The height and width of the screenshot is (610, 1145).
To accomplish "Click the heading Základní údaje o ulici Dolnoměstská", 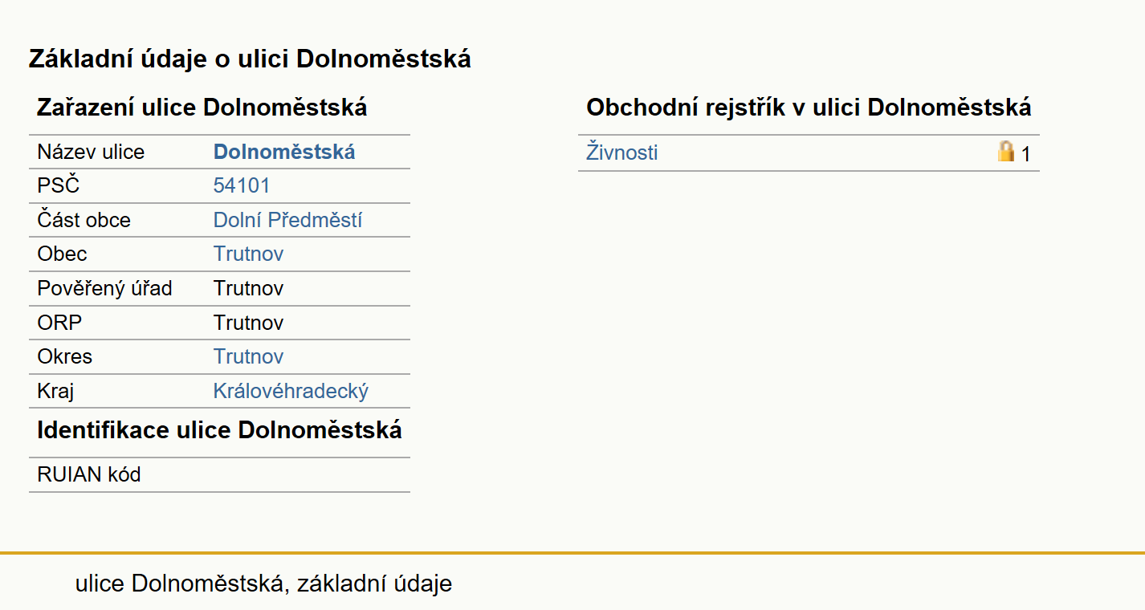I will [x=250, y=59].
